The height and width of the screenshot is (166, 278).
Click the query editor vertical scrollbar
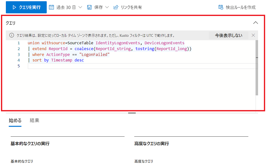coord(257,68)
